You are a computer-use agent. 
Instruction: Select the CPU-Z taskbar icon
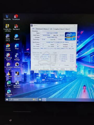click(x=44, y=99)
